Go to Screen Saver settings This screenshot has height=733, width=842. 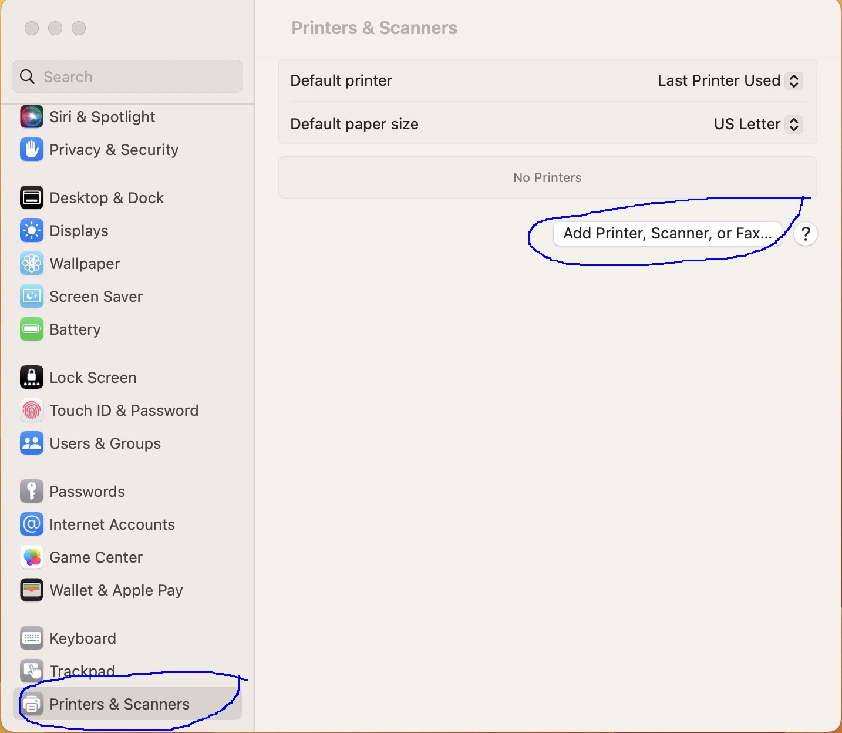tap(96, 297)
